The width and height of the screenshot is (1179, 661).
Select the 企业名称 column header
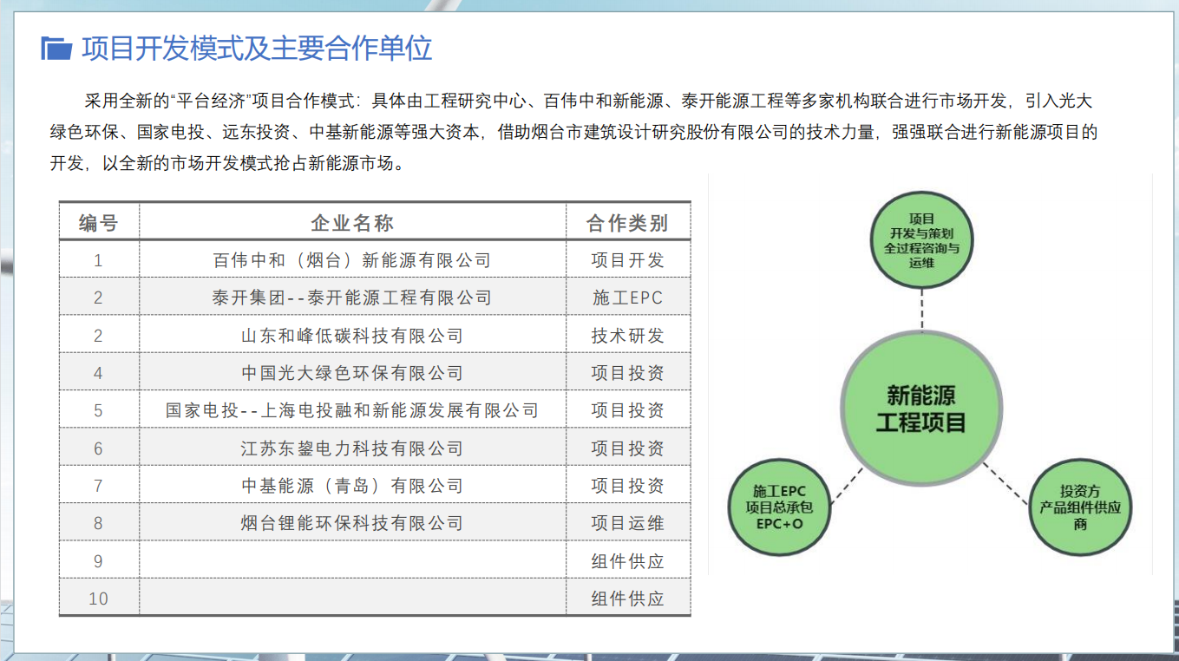pos(352,223)
